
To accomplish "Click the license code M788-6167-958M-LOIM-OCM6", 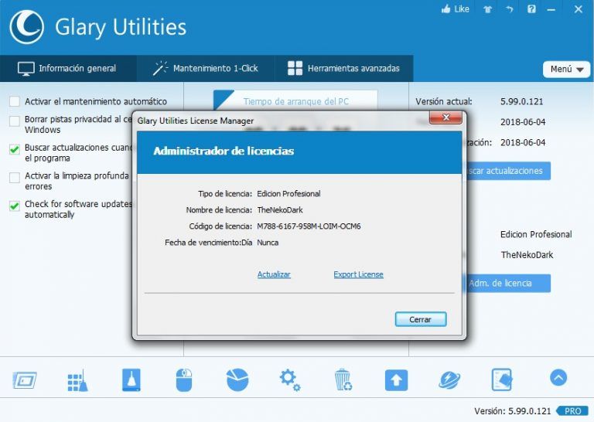I will [x=309, y=226].
